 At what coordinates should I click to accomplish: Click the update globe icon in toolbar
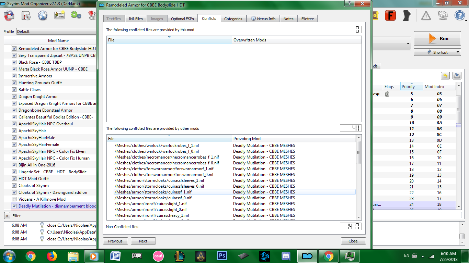coord(443,15)
